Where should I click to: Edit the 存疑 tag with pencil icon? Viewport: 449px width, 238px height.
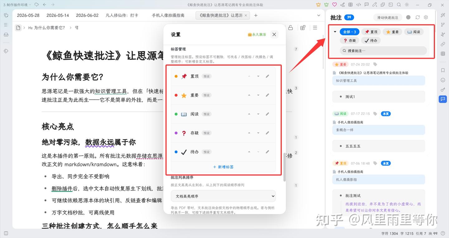coord(267,133)
